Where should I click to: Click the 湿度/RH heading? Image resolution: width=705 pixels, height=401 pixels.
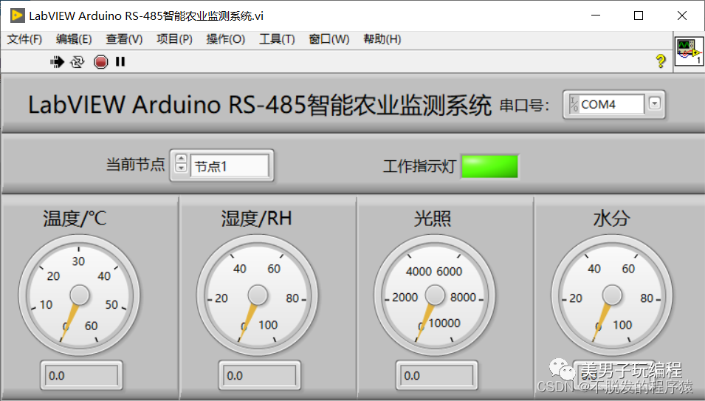tap(256, 219)
